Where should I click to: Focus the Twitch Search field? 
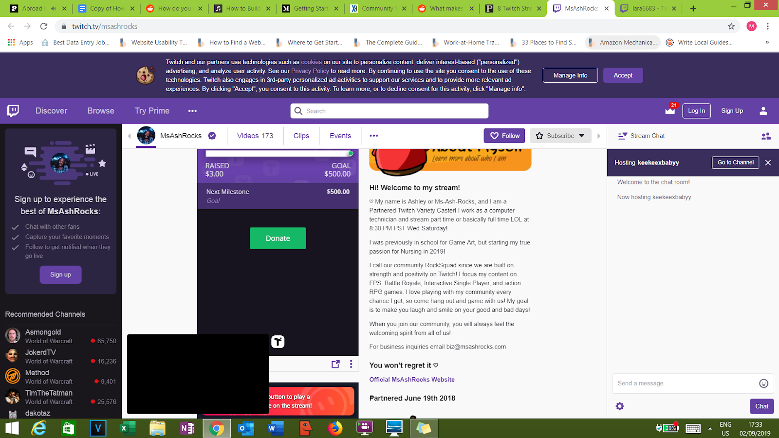[389, 111]
